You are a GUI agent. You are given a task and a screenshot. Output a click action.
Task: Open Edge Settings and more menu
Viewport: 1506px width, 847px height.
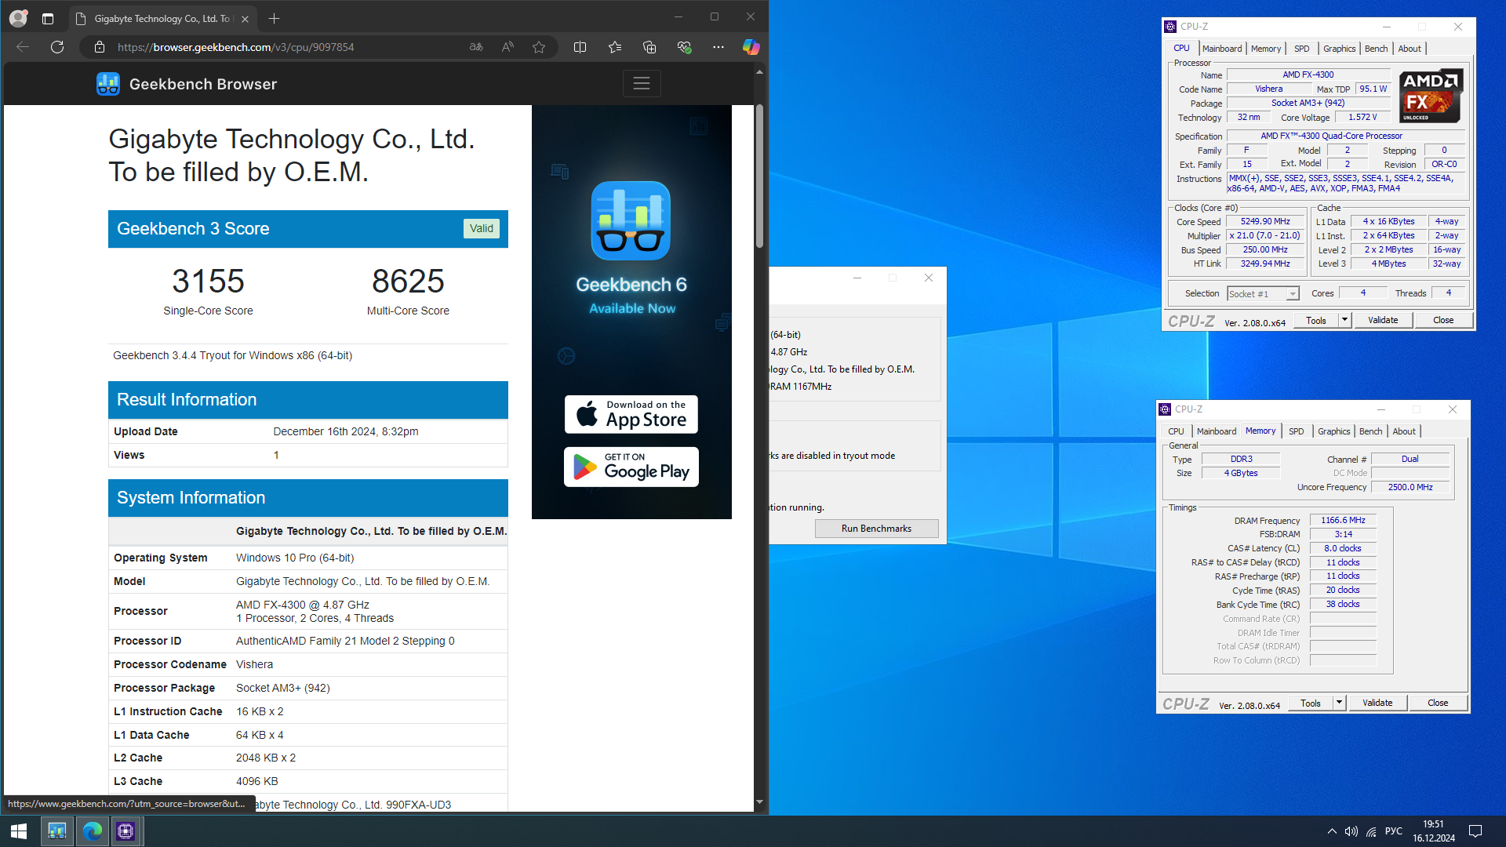tap(718, 47)
